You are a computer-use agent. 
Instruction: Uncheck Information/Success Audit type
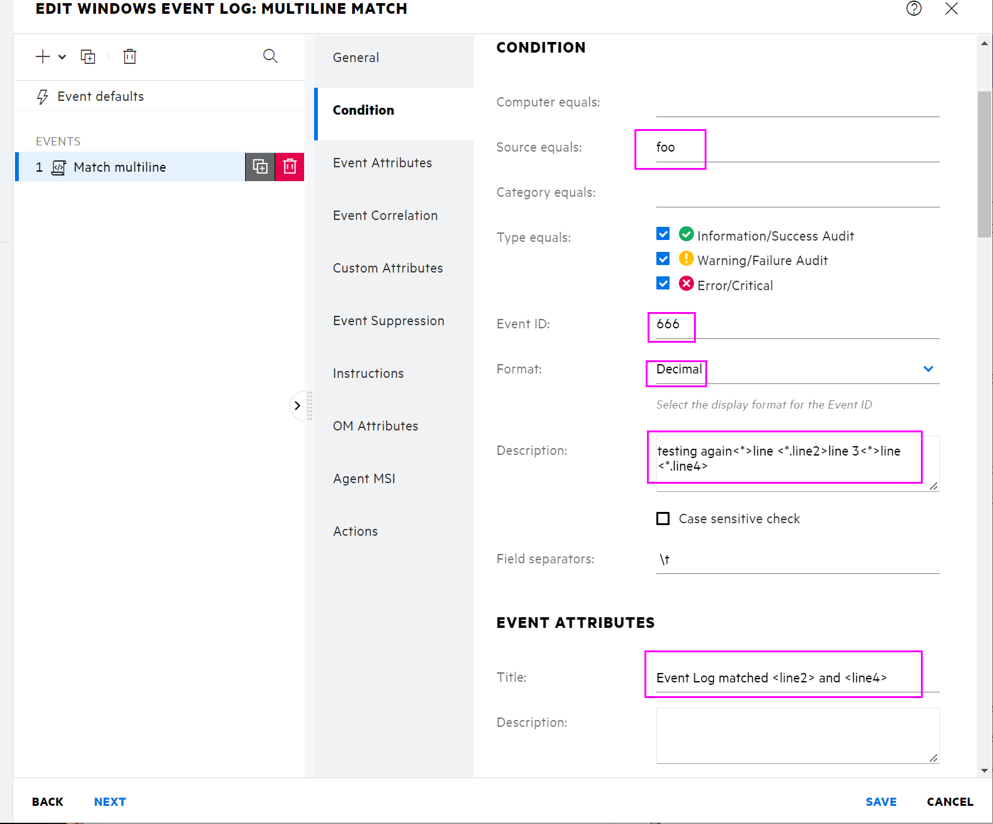[x=663, y=234]
